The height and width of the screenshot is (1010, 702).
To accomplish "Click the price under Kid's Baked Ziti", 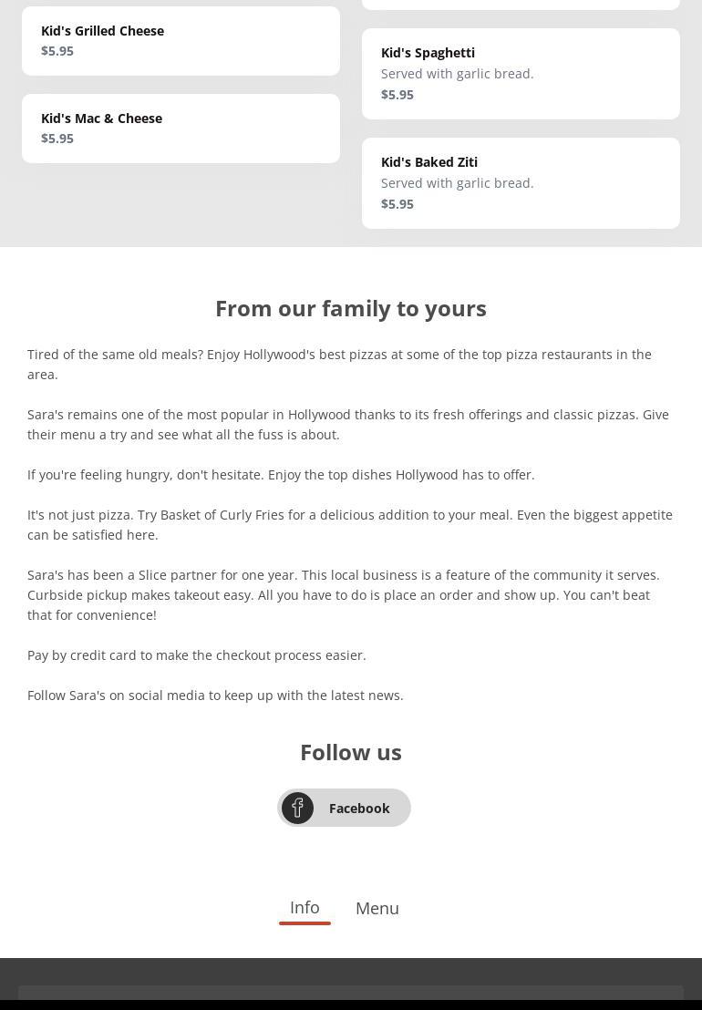I will click(x=397, y=204).
